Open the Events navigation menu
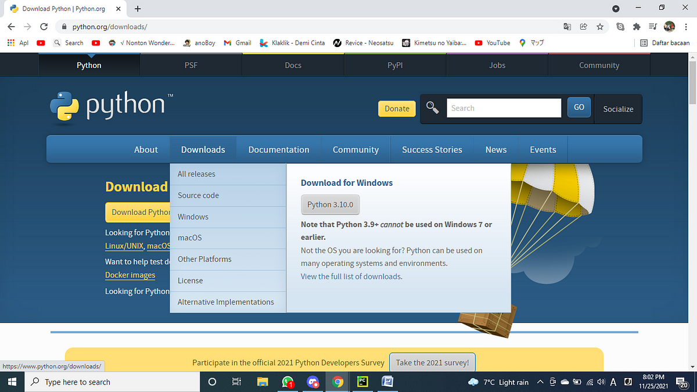This screenshot has width=697, height=392. (543, 149)
